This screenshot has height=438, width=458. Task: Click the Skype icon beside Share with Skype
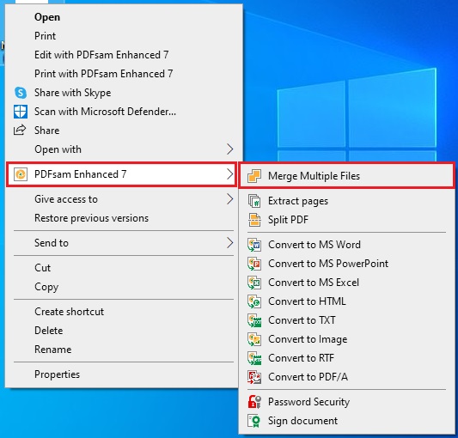21,93
